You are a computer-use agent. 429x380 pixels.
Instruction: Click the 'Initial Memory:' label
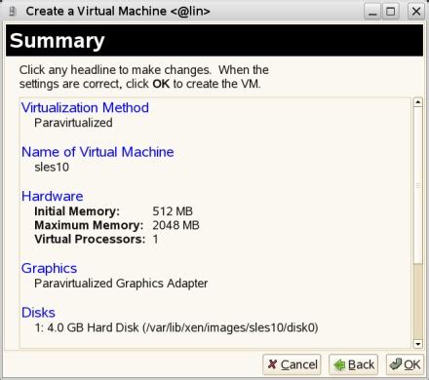(x=77, y=211)
